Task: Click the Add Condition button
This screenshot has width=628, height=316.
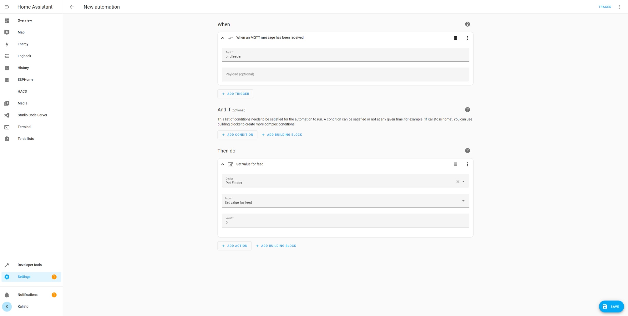Action: 237,135
